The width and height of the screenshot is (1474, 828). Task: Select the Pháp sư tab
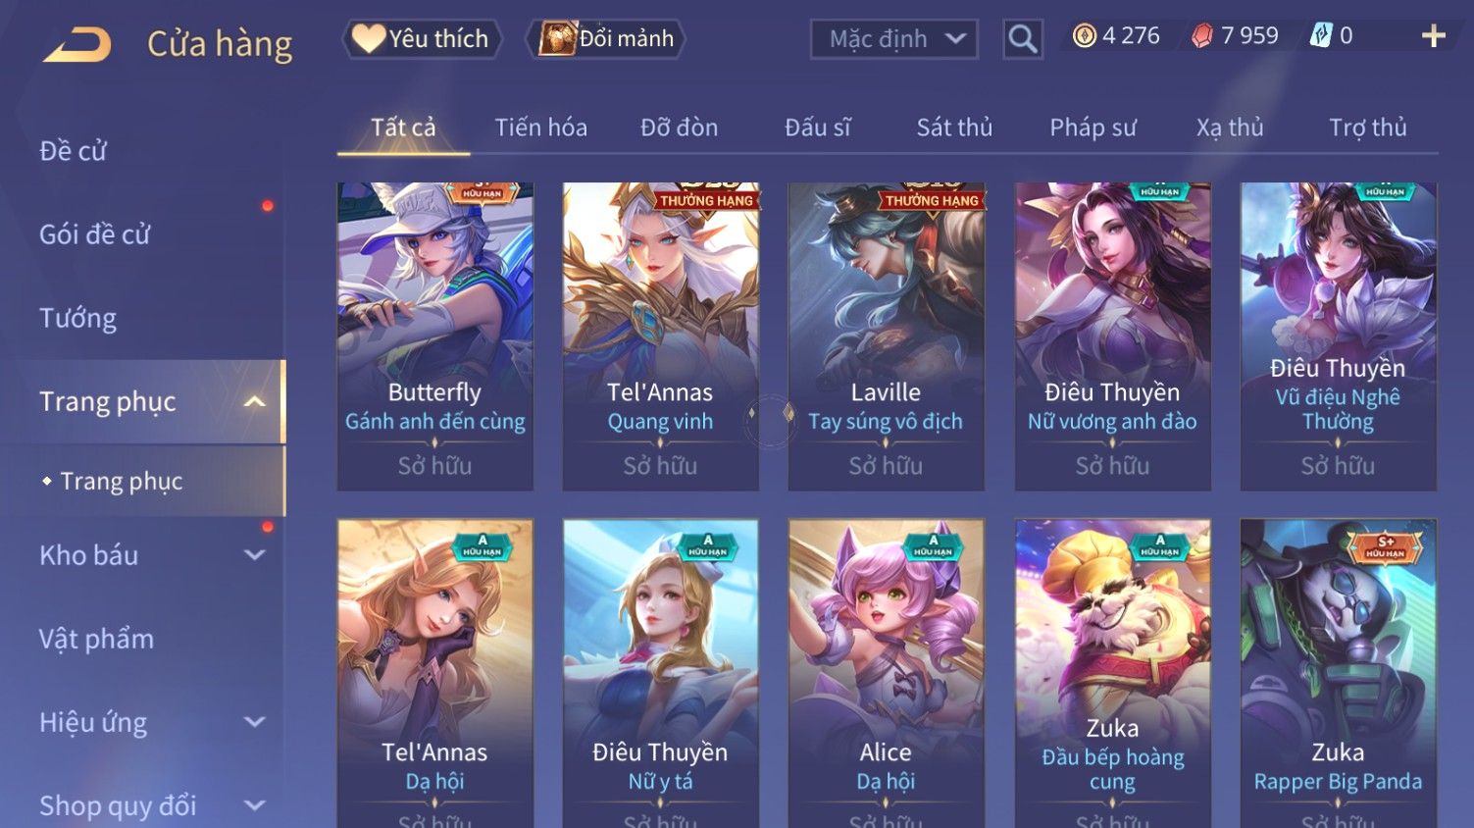click(1093, 128)
